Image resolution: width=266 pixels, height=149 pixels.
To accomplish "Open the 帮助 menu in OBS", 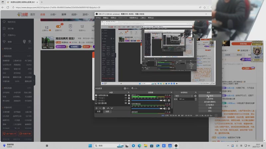I will (x=151, y=18).
